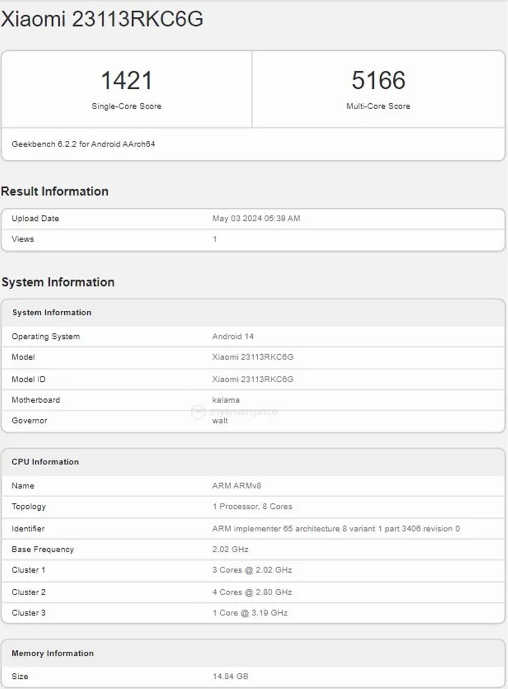Click the 1 Core @ 3.19 GHz value
Viewport: 508px width, 689px height.
(250, 613)
